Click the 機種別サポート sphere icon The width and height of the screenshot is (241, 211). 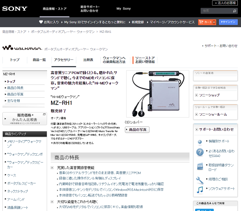click(200, 142)
